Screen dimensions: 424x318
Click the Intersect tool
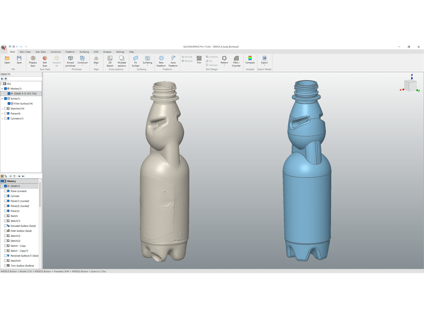212,65
